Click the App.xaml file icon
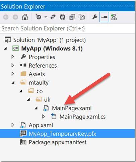 coord(23,125)
